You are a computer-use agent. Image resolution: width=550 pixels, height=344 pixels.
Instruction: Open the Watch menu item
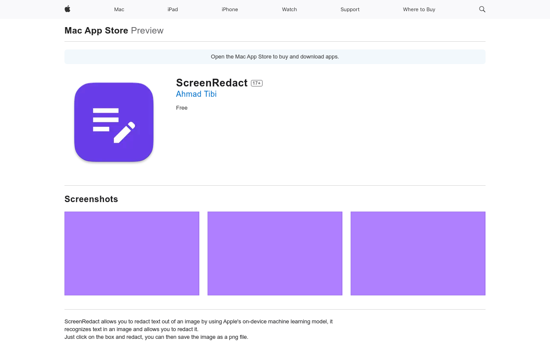pos(290,9)
